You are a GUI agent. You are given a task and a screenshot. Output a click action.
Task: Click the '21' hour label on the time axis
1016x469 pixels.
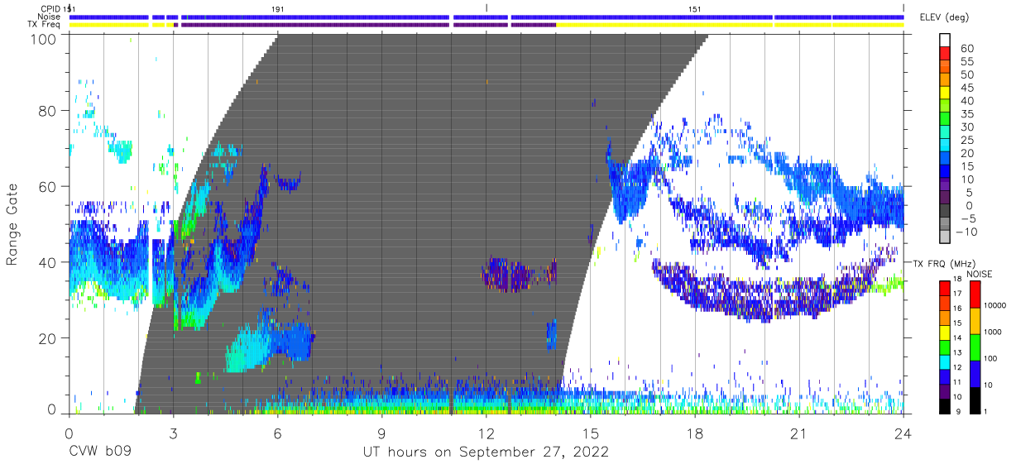(798, 434)
